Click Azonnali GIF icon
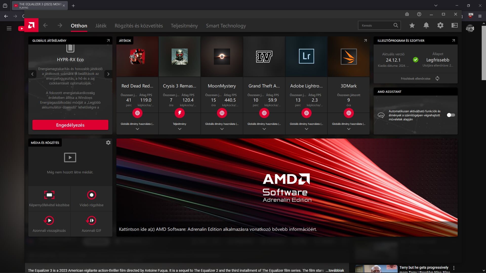The height and width of the screenshot is (273, 486). pyautogui.click(x=91, y=220)
